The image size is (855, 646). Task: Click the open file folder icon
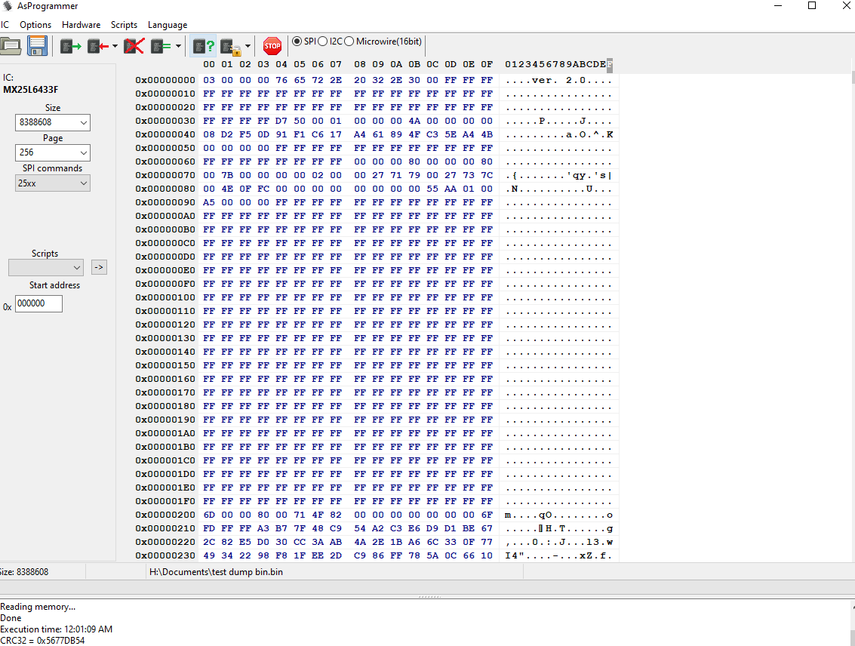(10, 47)
